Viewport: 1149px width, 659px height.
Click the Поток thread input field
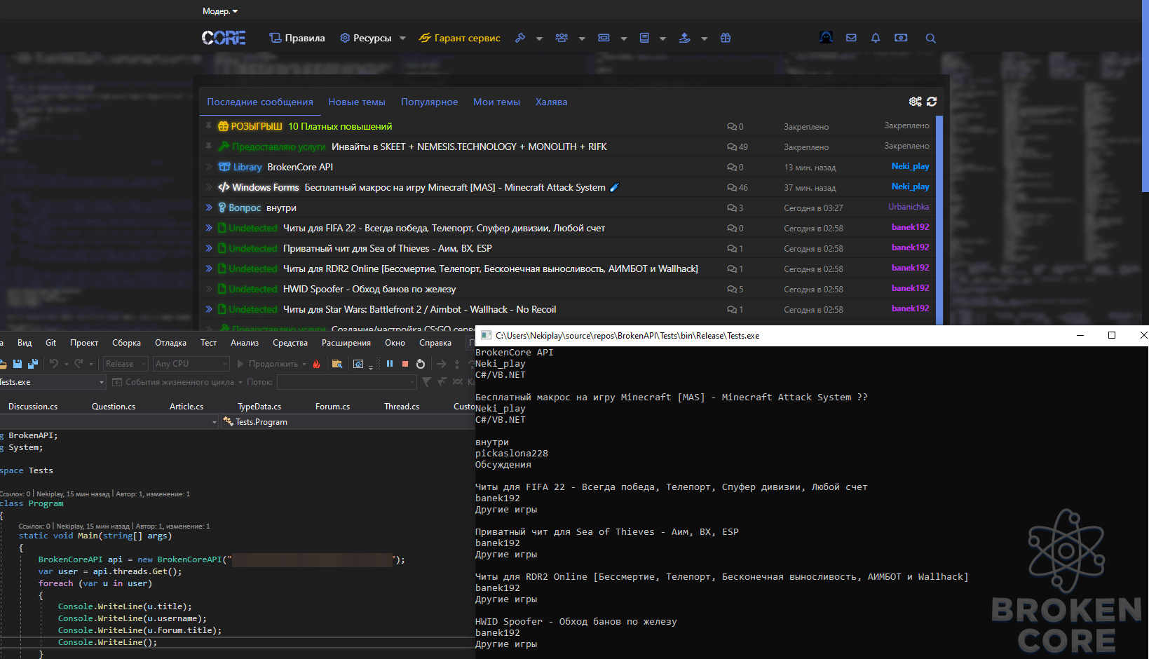(x=347, y=382)
